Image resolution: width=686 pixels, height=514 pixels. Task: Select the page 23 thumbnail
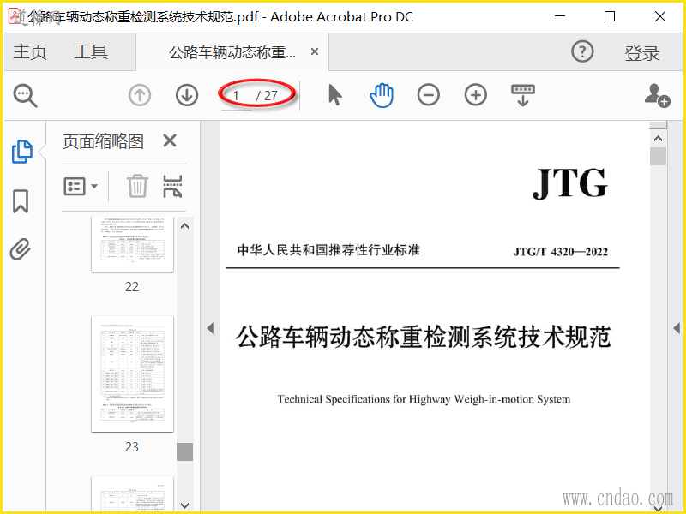tap(132, 374)
